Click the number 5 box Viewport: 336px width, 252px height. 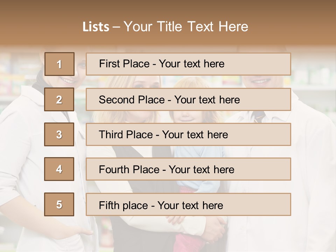tap(59, 204)
